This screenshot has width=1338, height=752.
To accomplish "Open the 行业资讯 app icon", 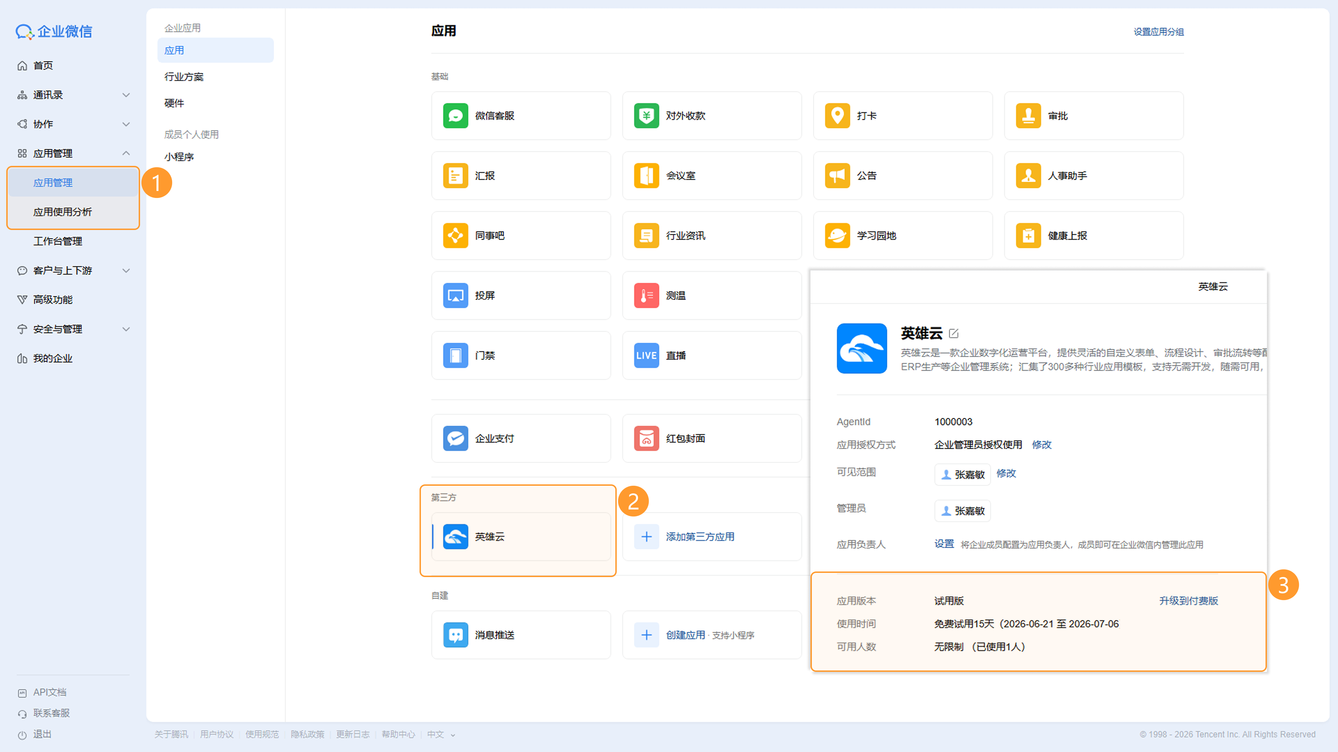I will [x=646, y=235].
